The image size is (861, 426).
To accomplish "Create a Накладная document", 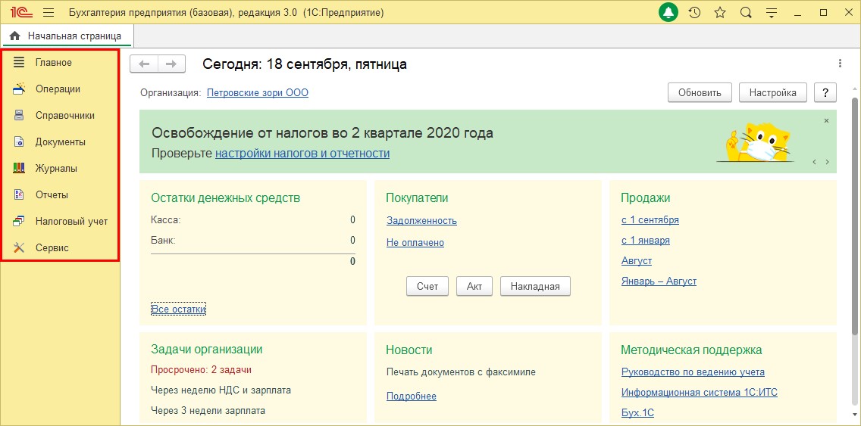I will [x=535, y=286].
